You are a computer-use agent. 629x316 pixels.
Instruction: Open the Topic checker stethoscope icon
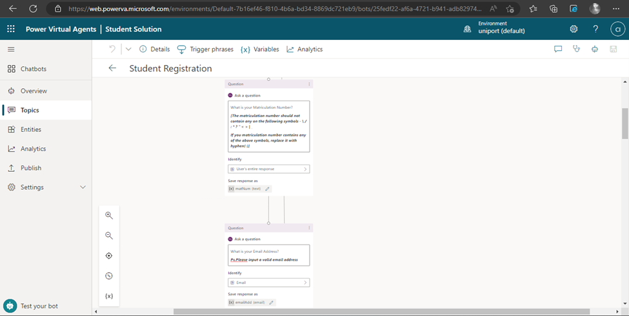pyautogui.click(x=577, y=49)
